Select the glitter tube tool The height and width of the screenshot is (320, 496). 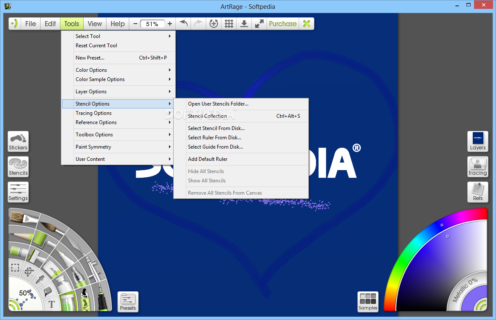(68, 301)
